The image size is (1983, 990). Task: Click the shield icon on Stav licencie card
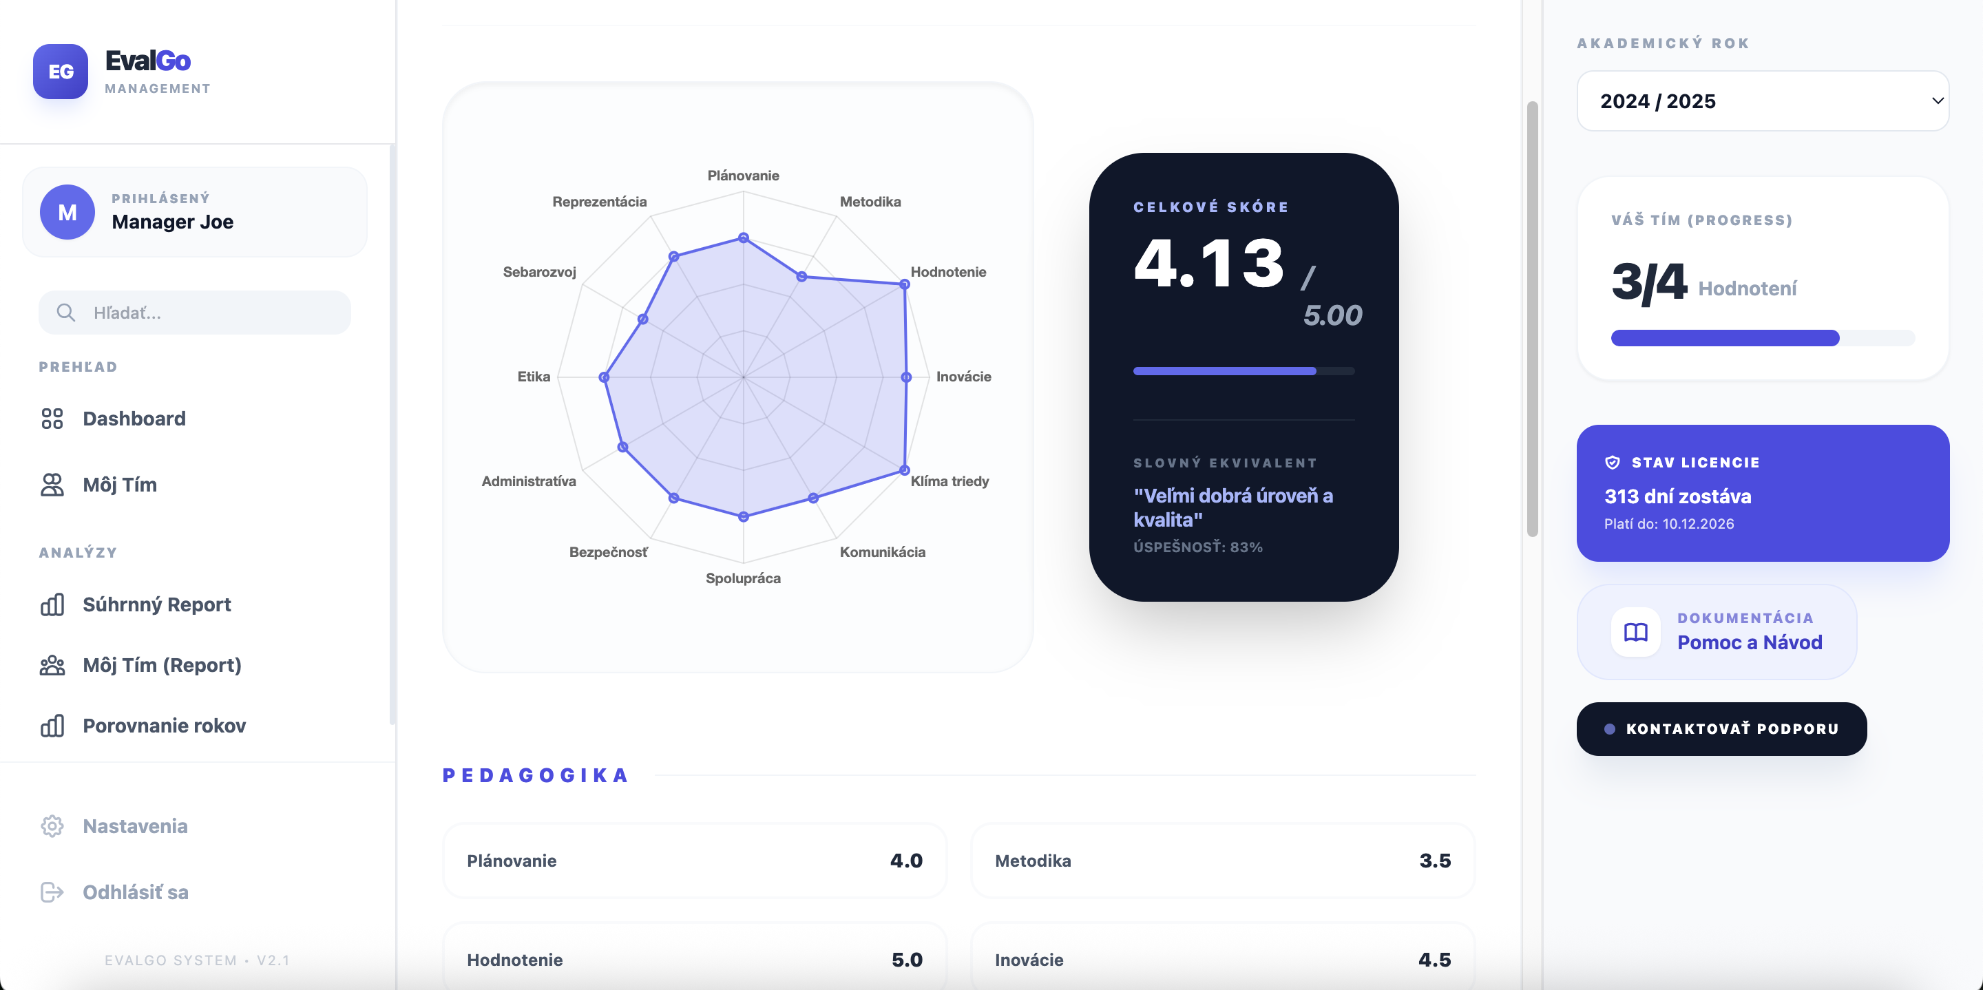tap(1612, 462)
